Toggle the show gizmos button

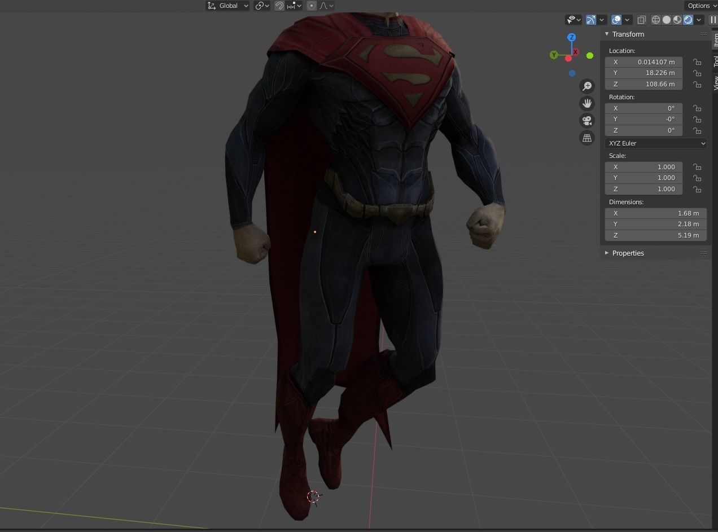(x=591, y=20)
